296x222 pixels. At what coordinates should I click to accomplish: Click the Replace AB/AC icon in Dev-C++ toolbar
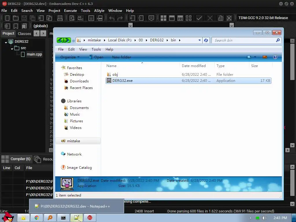click(x=80, y=18)
